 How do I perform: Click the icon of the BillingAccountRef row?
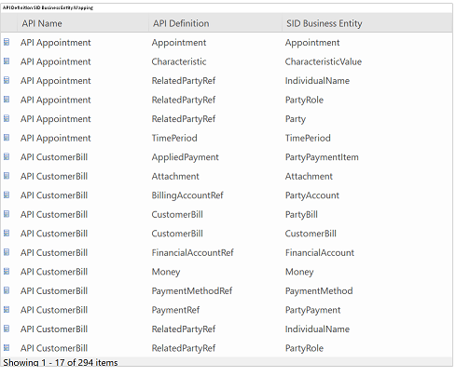point(7,195)
